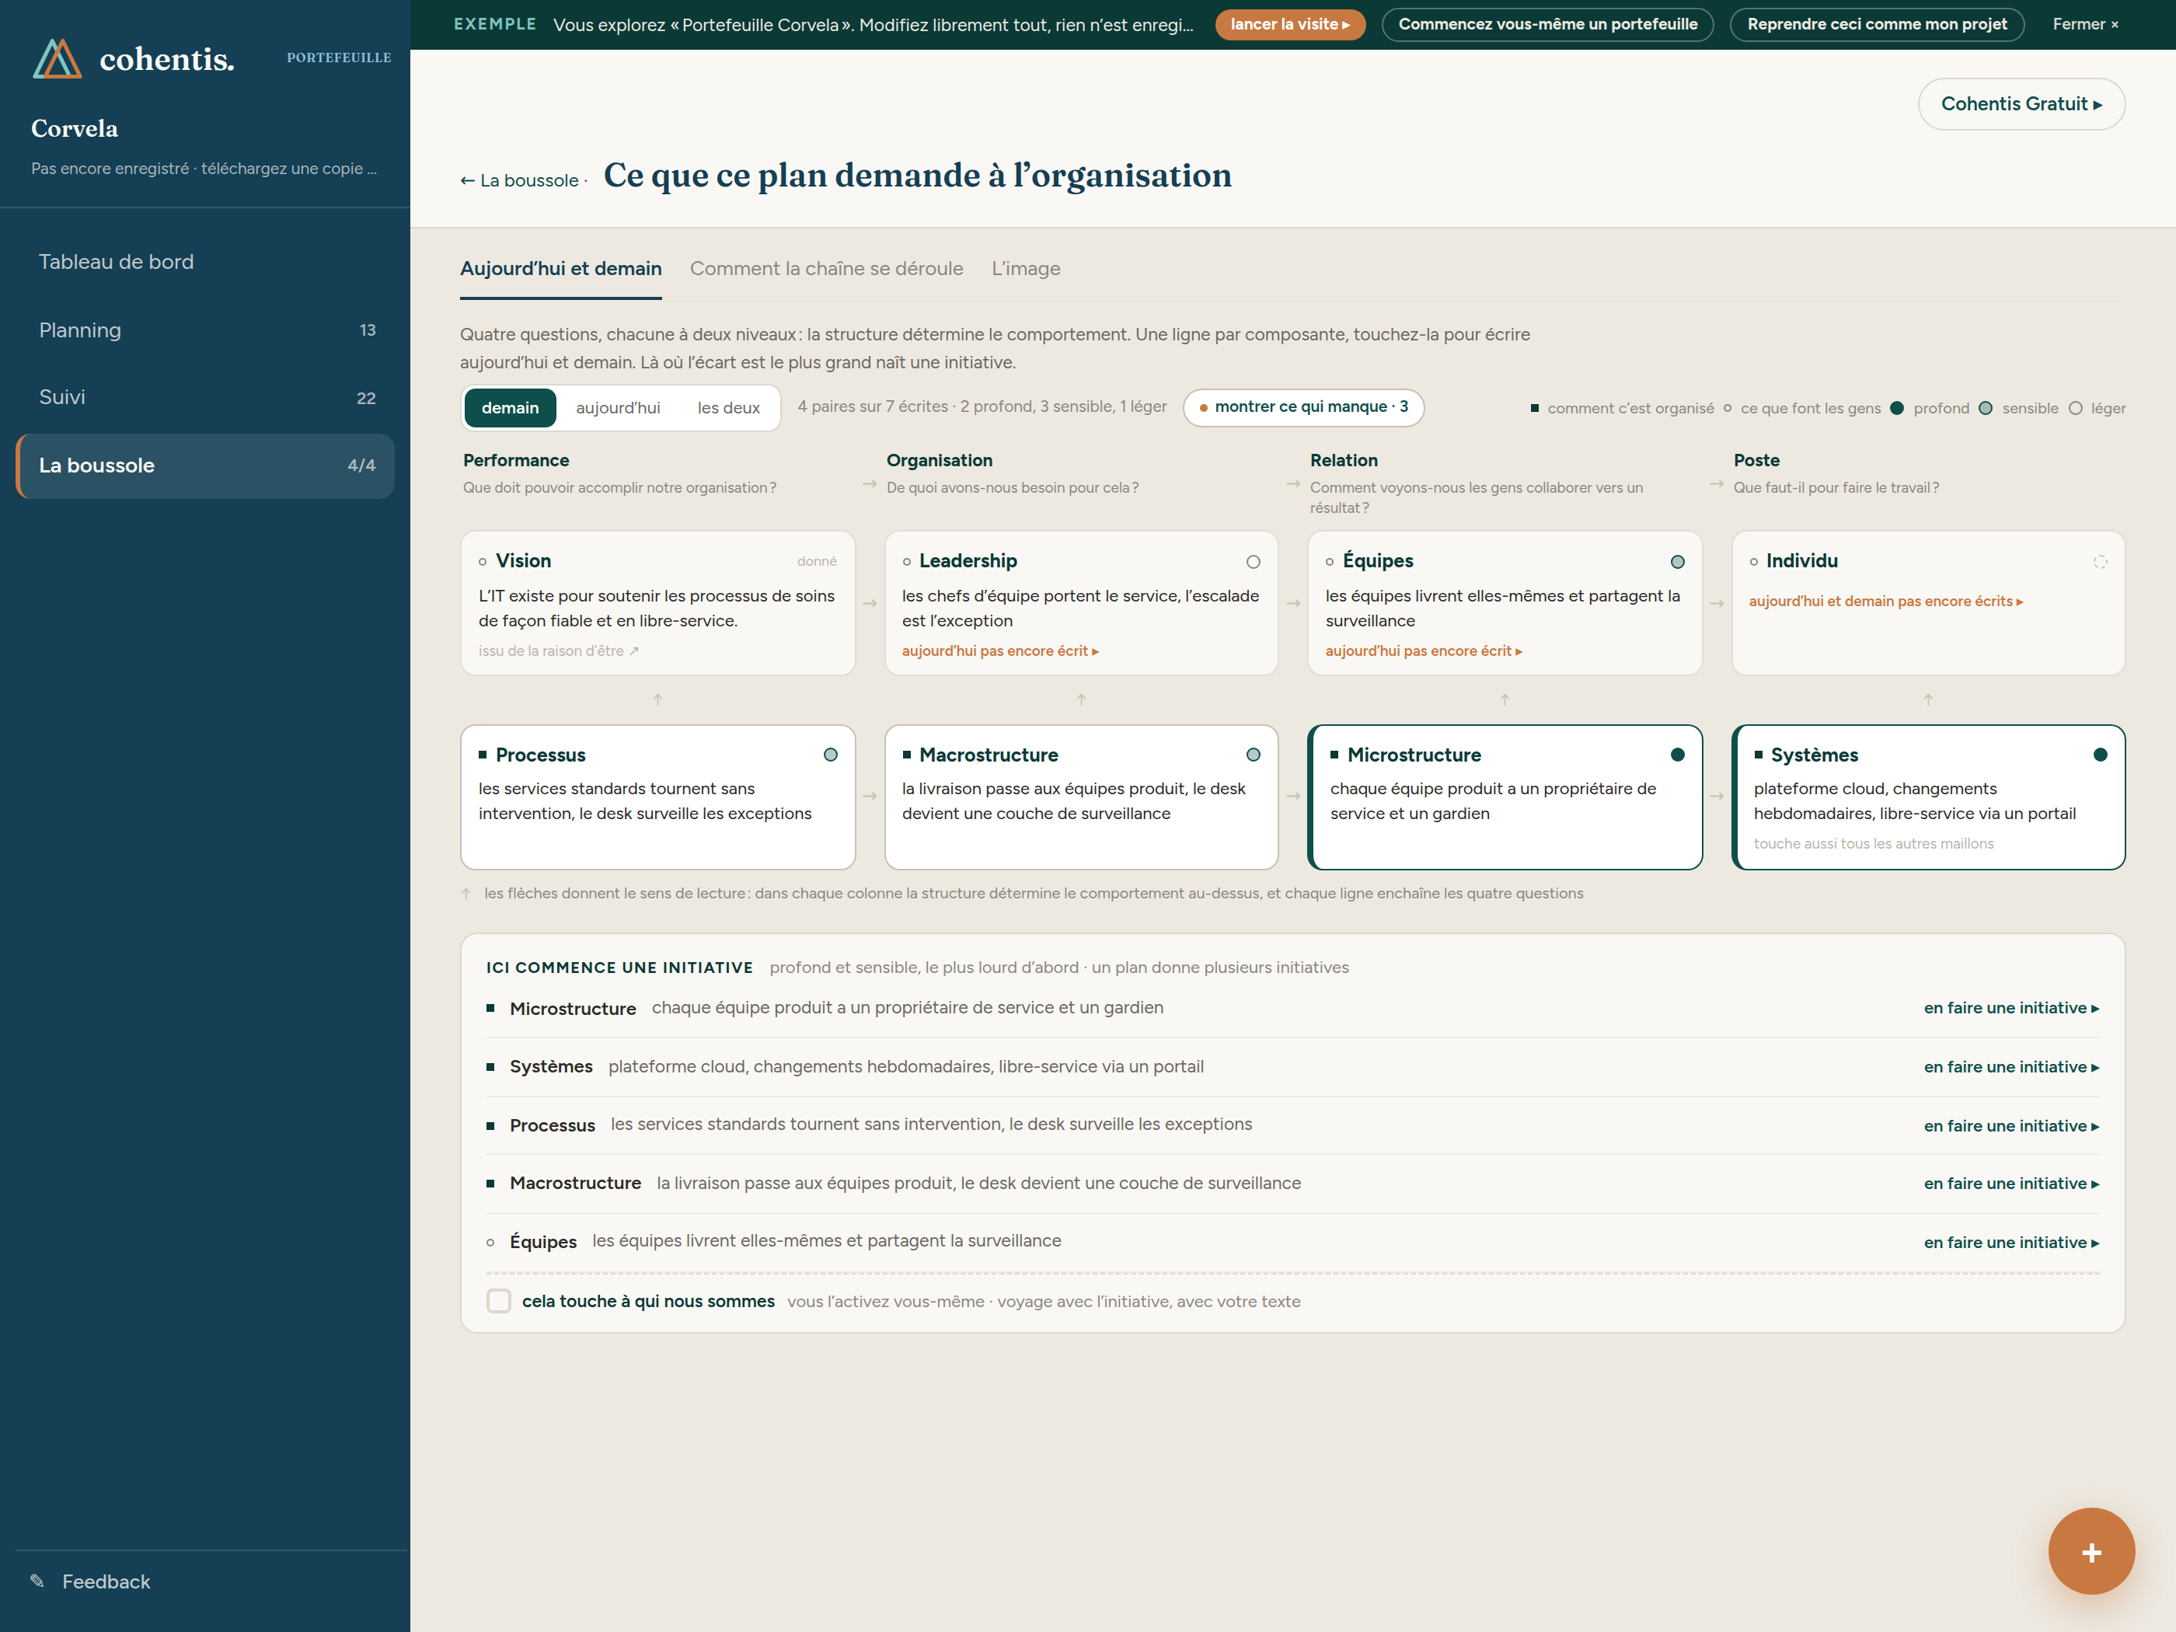This screenshot has height=1632, width=2176.
Task: Click 4 paires sur 7 écrites summary
Action: 982,406
